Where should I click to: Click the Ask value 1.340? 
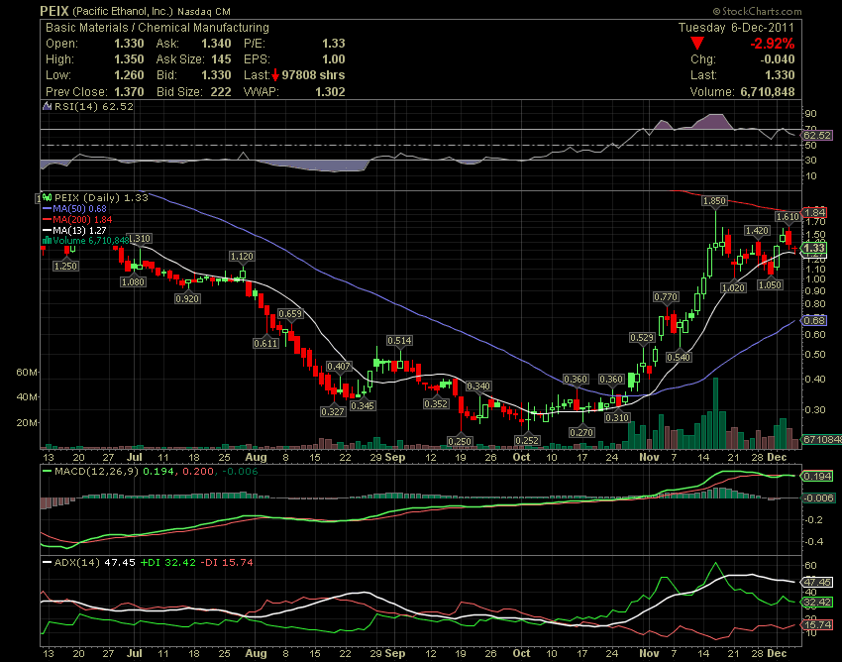click(216, 44)
